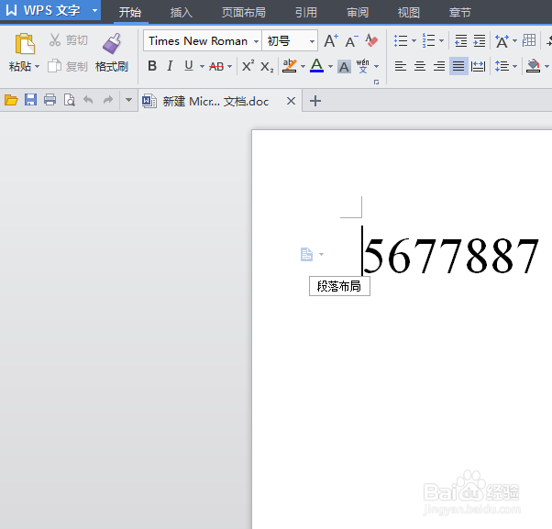Screen dimensions: 552x529
Task: Toggle Italic formatting
Action: pyautogui.click(x=170, y=66)
